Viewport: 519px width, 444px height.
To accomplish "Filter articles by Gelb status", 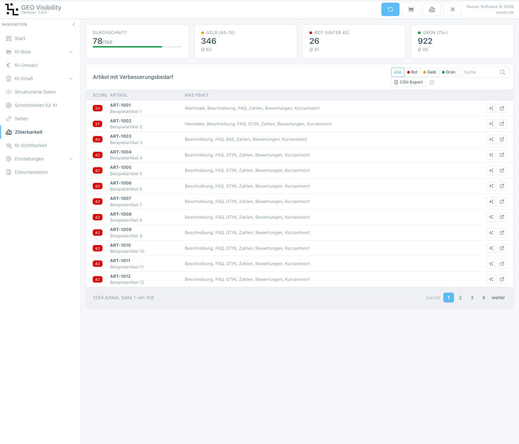I will 430,72.
